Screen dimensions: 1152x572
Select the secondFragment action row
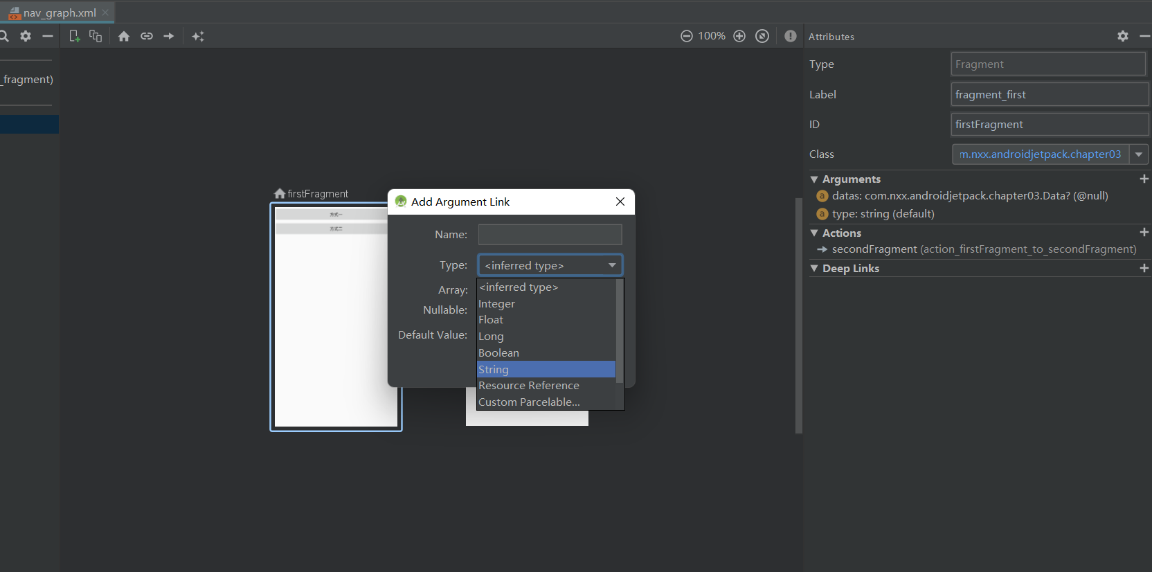(x=978, y=249)
